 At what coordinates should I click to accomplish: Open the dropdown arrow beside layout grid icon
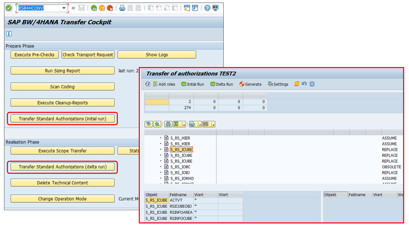click(x=213, y=124)
